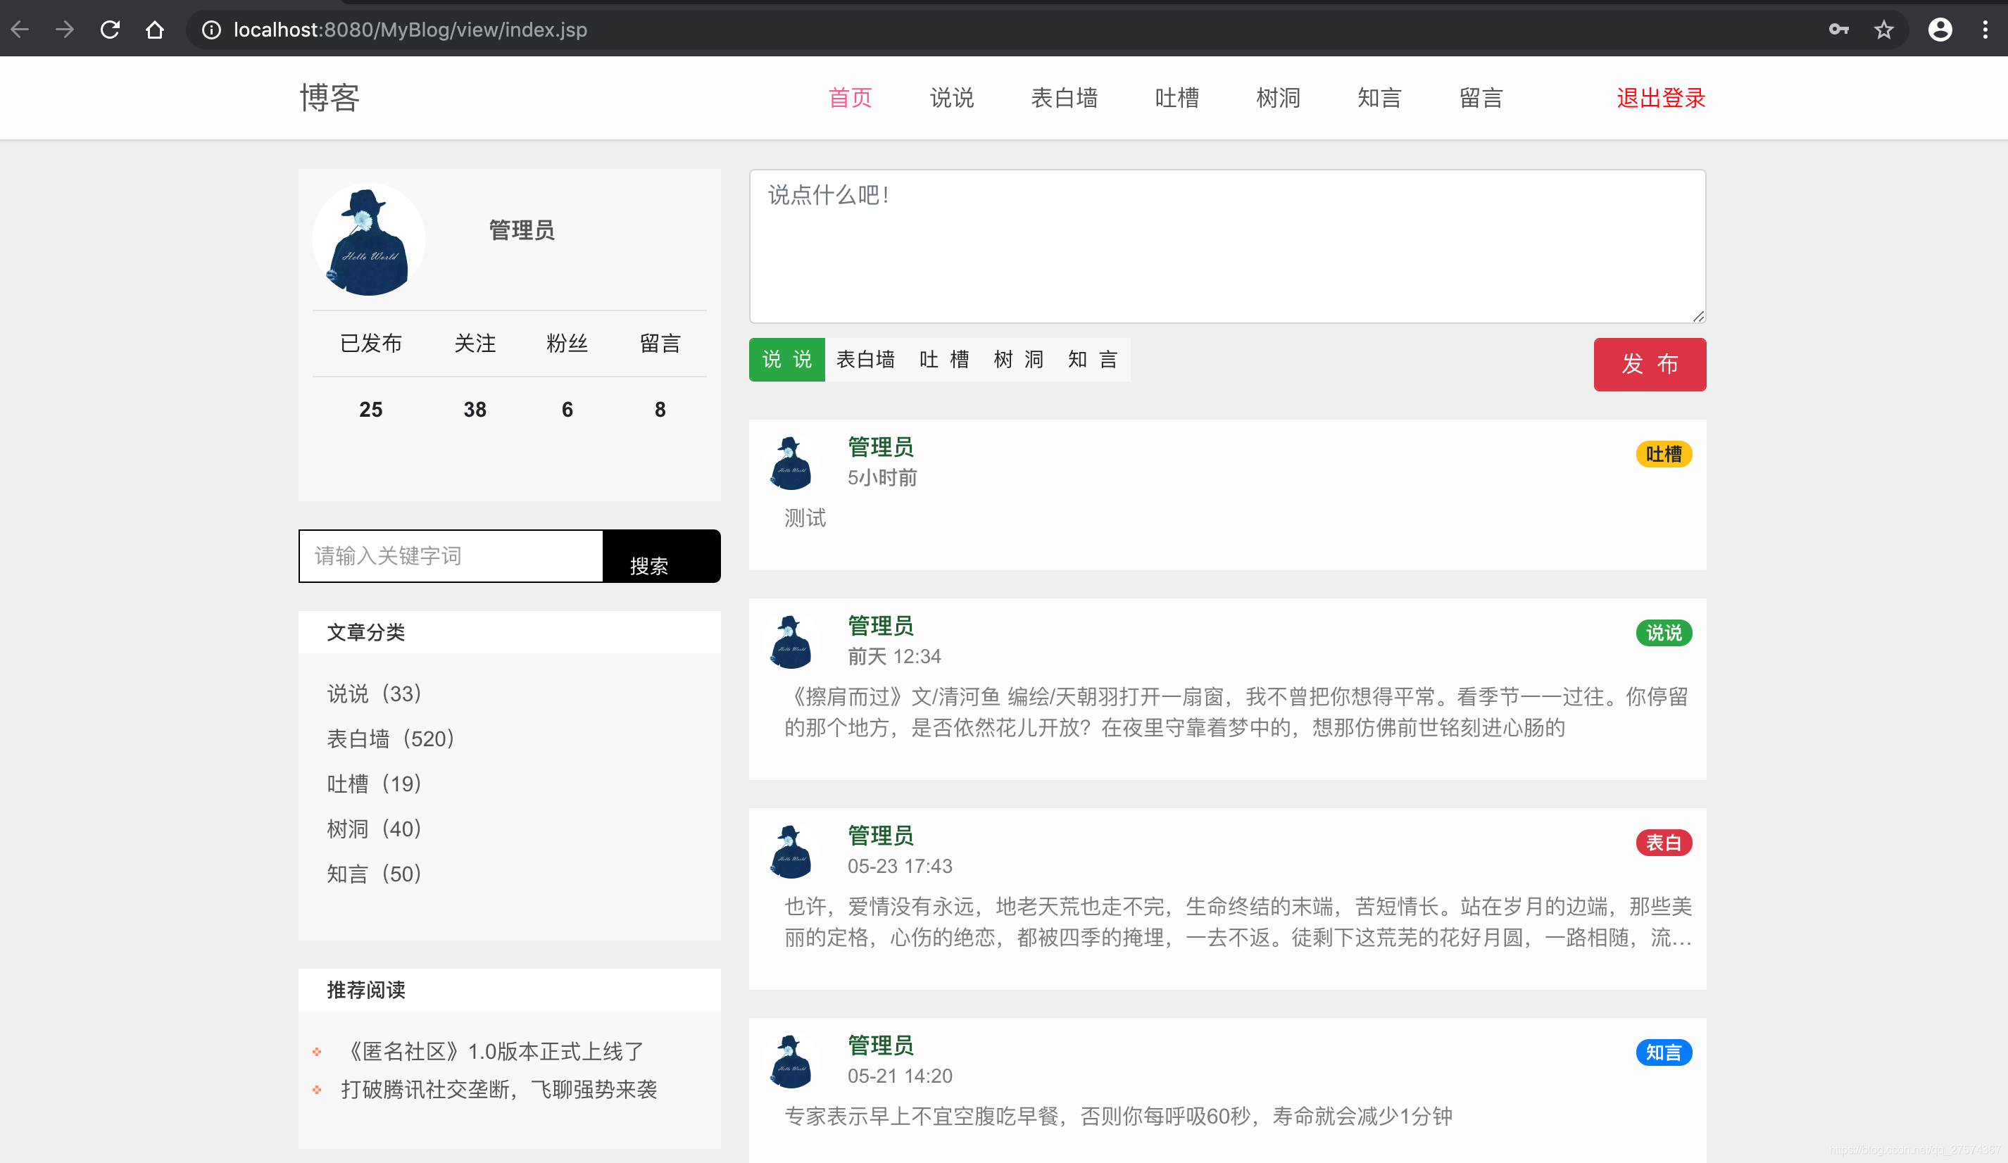Click the 留言 stat label in profile card

click(x=660, y=344)
